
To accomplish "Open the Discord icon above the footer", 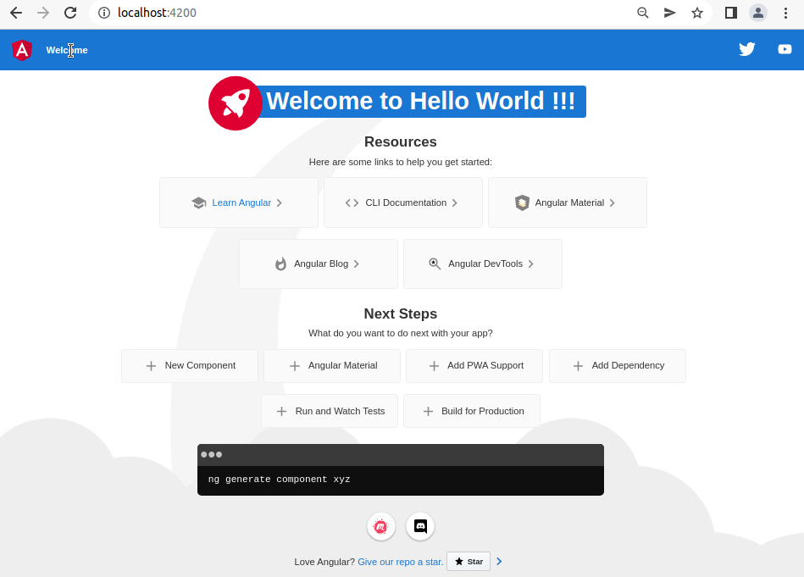I will click(420, 526).
